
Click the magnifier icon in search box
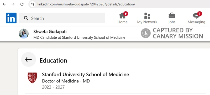(26, 18)
